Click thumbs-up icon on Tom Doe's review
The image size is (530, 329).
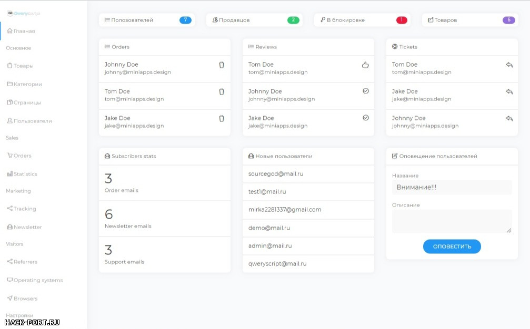click(366, 65)
